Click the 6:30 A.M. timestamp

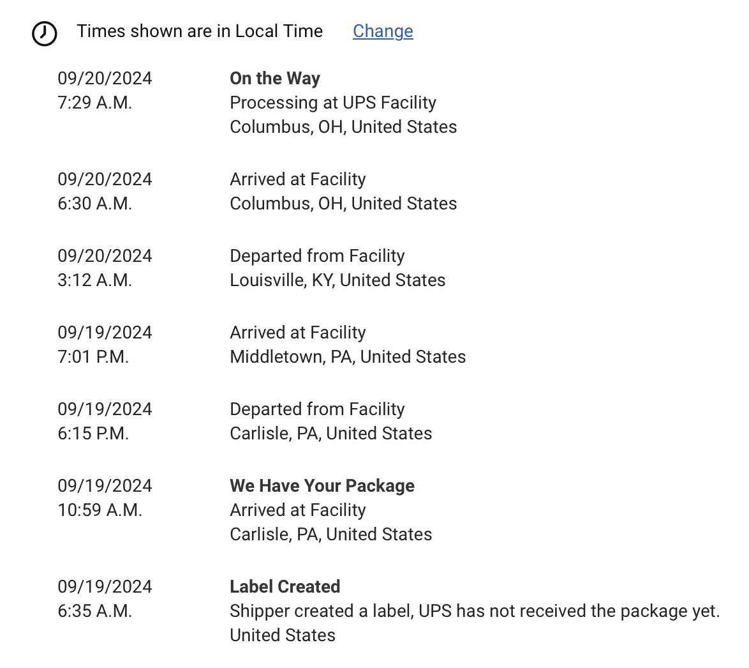pos(94,204)
